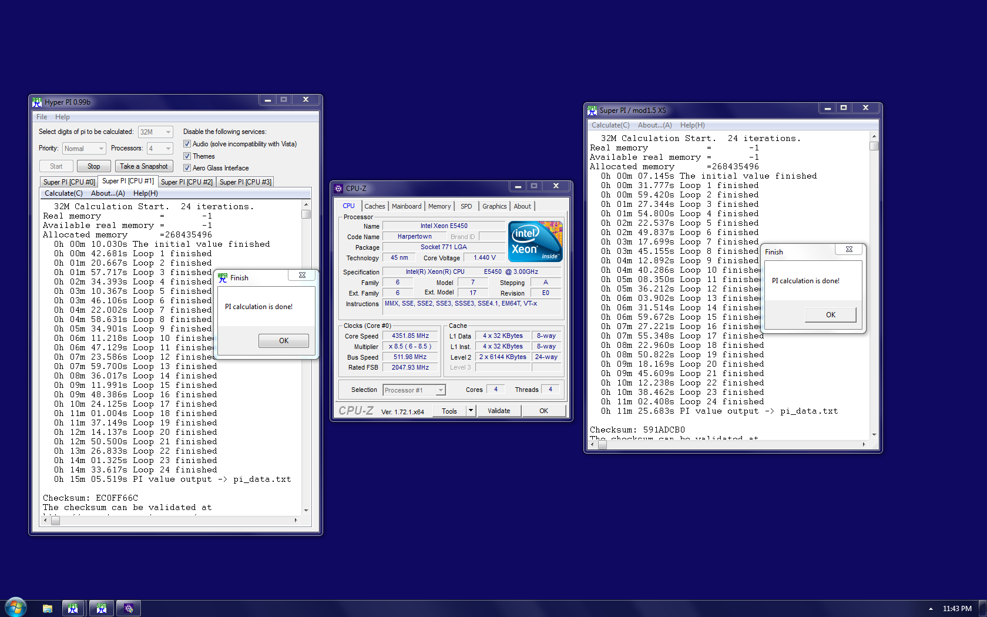Click the taskbar clock showing 11:43 PM
This screenshot has height=617, width=987.
pyautogui.click(x=958, y=609)
